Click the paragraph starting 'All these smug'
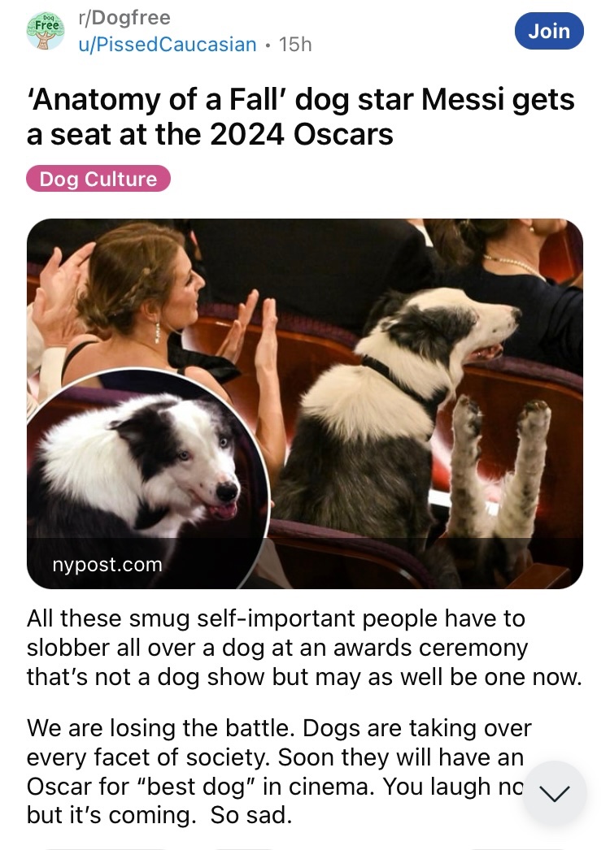This screenshot has width=610, height=850. click(x=304, y=648)
